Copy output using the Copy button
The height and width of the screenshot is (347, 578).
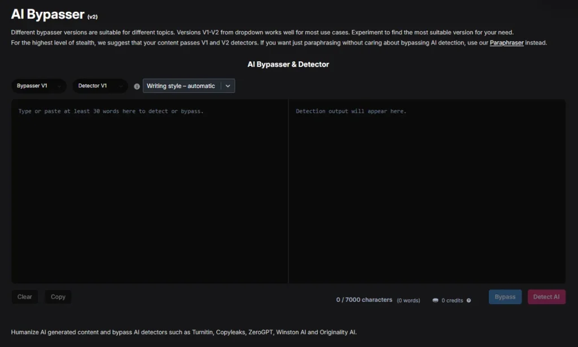(58, 296)
